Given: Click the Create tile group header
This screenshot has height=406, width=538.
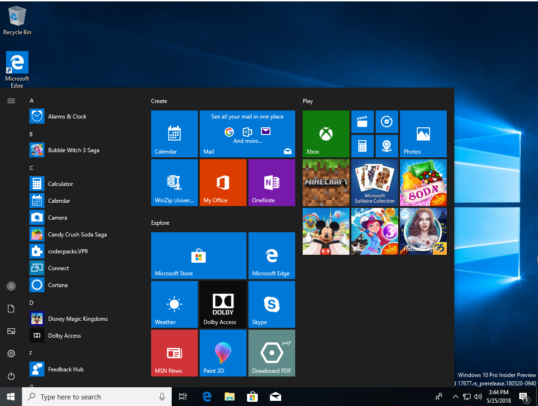Looking at the screenshot, I should click(159, 101).
